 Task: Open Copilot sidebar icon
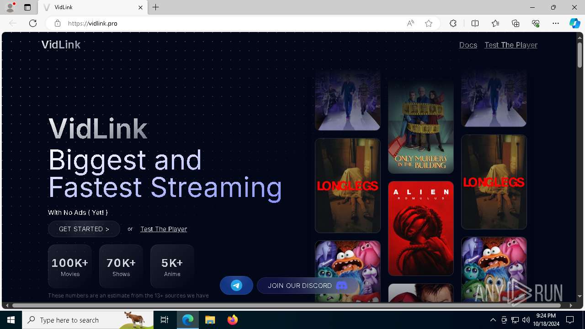[x=574, y=23]
